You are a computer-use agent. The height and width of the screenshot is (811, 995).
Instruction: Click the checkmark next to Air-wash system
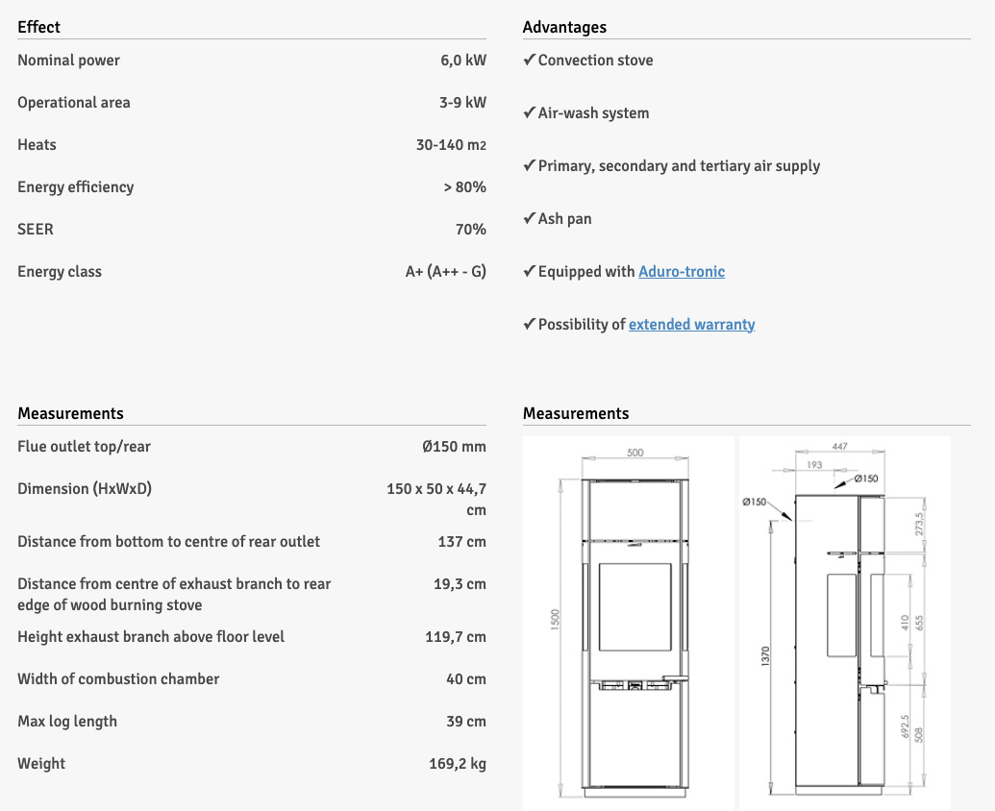pos(529,113)
